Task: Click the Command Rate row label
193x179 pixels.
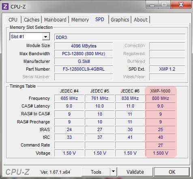Action: [35, 145]
